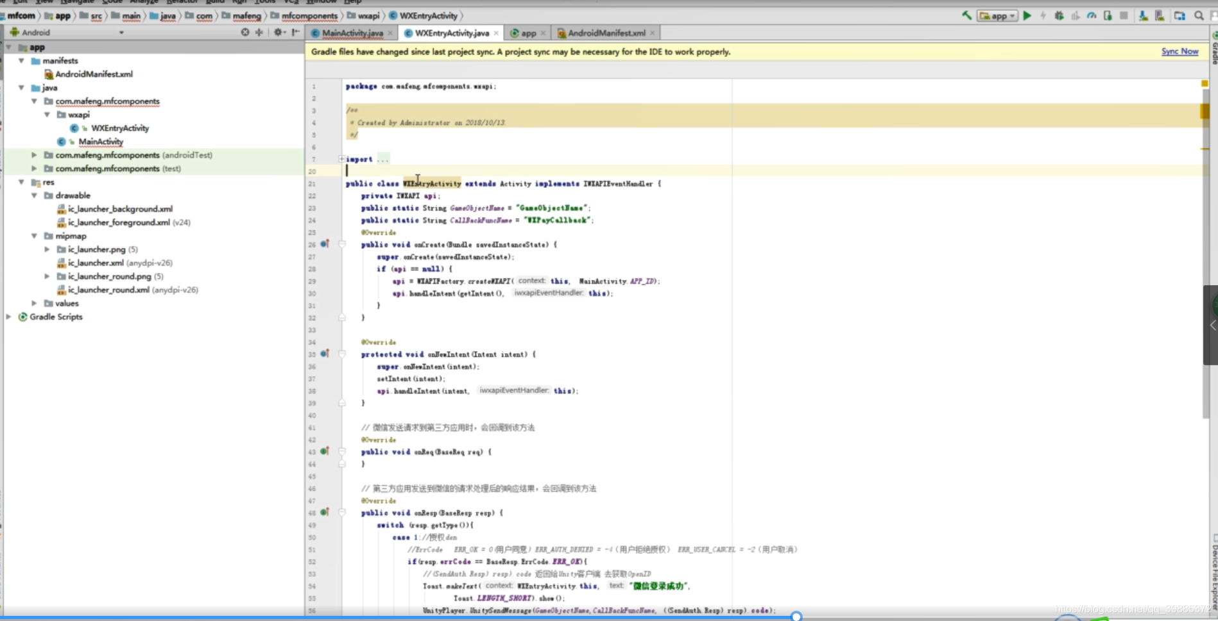Click Sync Now link
Image resolution: width=1218 pixels, height=621 pixels.
point(1179,51)
